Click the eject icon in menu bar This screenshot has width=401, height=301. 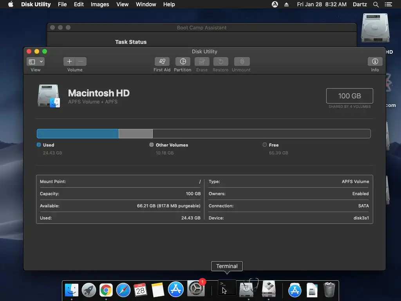tap(286, 4)
